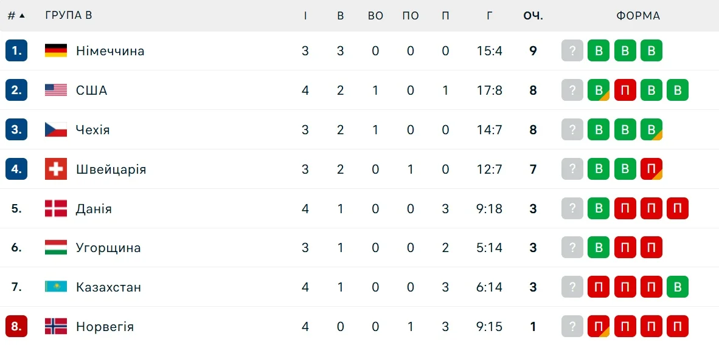This screenshot has width=719, height=345.
Task: Open the Німеччина team page
Action: coord(110,51)
